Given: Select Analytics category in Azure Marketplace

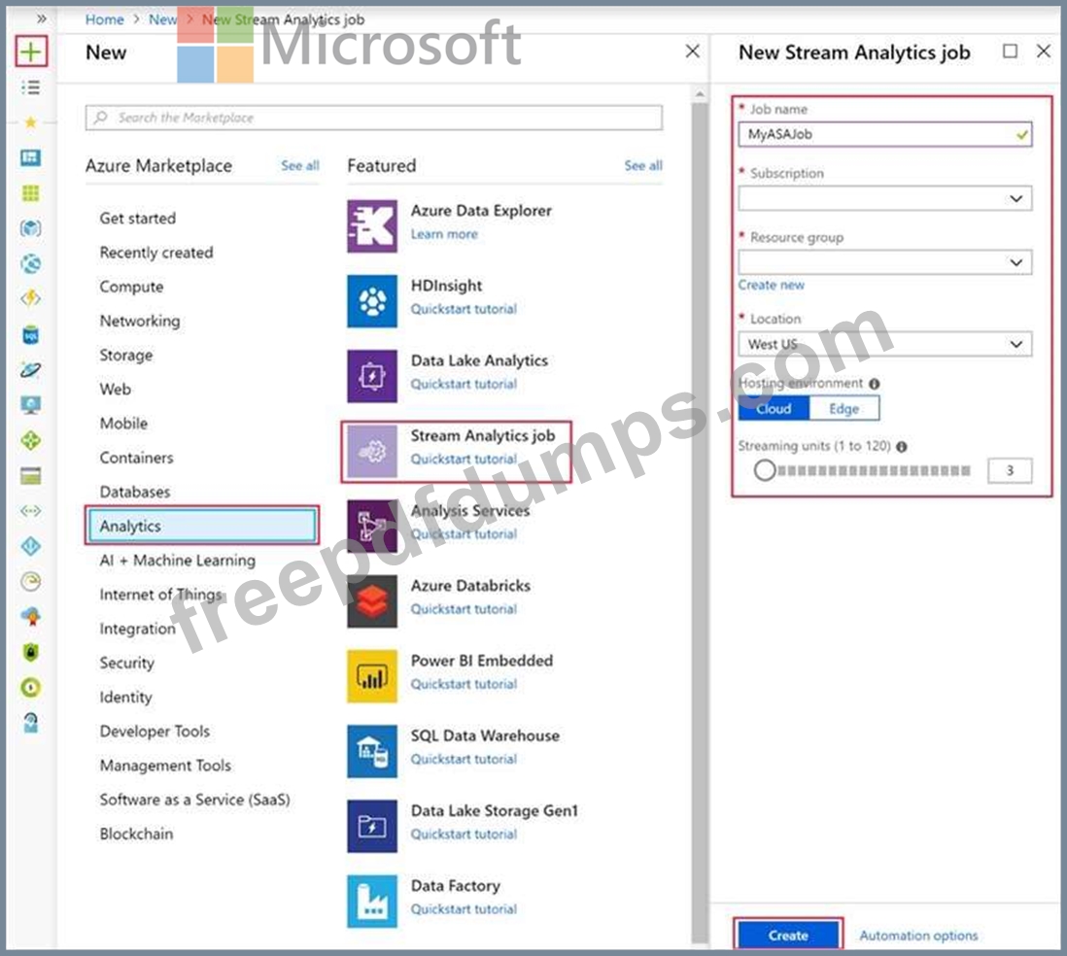Looking at the screenshot, I should click(202, 526).
